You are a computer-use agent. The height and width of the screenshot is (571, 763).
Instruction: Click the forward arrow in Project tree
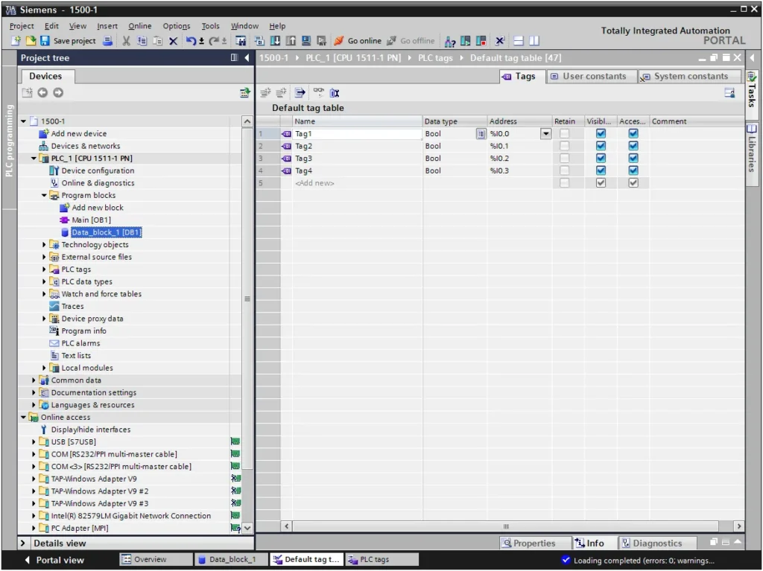click(58, 92)
